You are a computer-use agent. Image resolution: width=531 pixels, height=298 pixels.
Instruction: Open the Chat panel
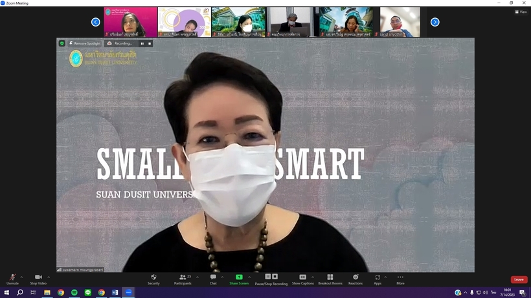pos(213,279)
